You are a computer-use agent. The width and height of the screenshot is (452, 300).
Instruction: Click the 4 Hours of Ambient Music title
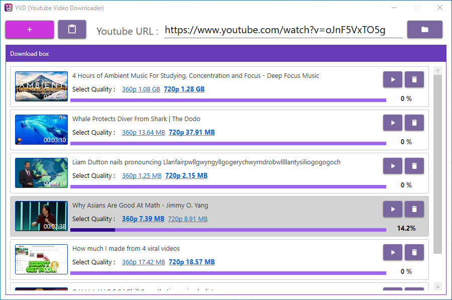[x=195, y=75]
